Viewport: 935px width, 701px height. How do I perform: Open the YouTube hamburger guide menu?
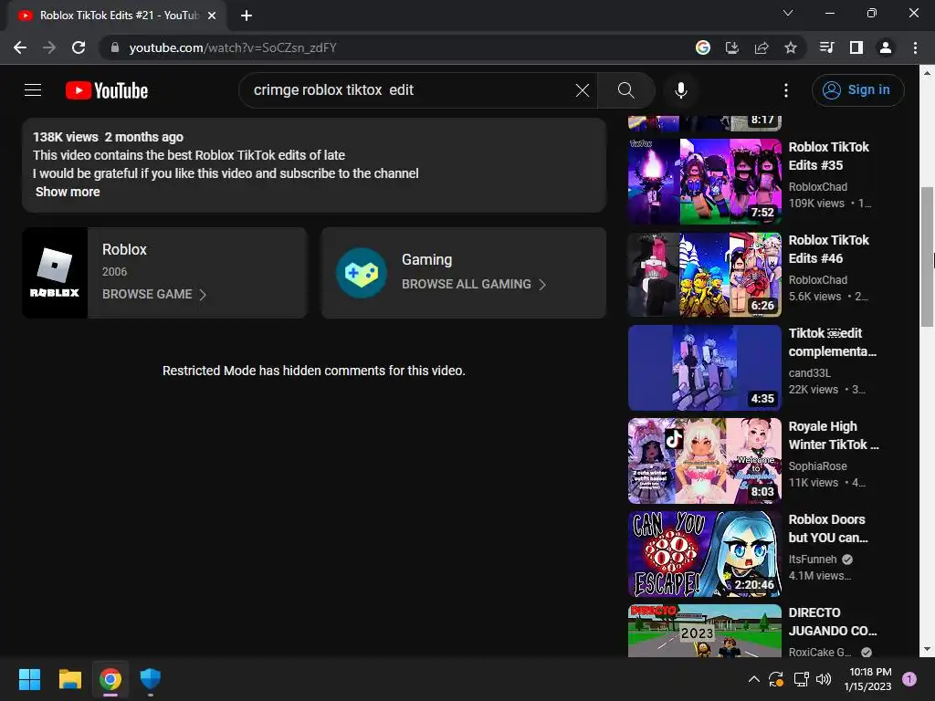[x=33, y=90]
